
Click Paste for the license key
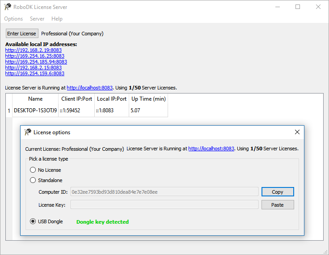point(278,205)
